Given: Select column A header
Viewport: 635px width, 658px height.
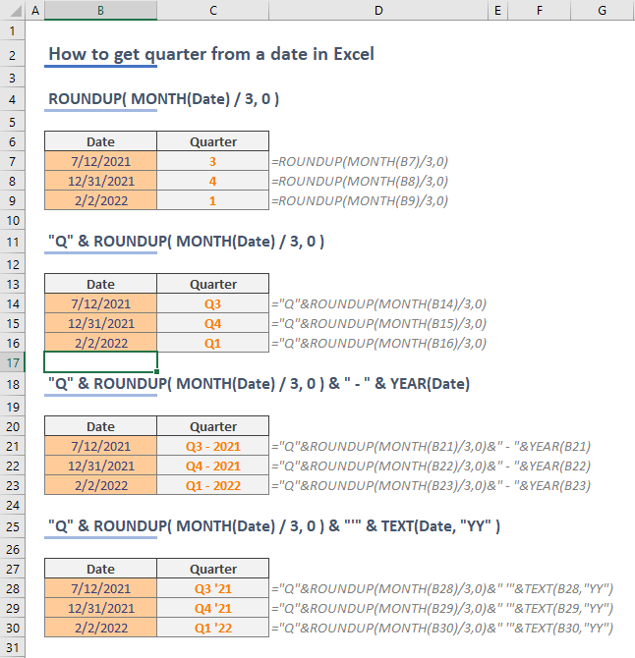Looking at the screenshot, I should pos(35,10).
